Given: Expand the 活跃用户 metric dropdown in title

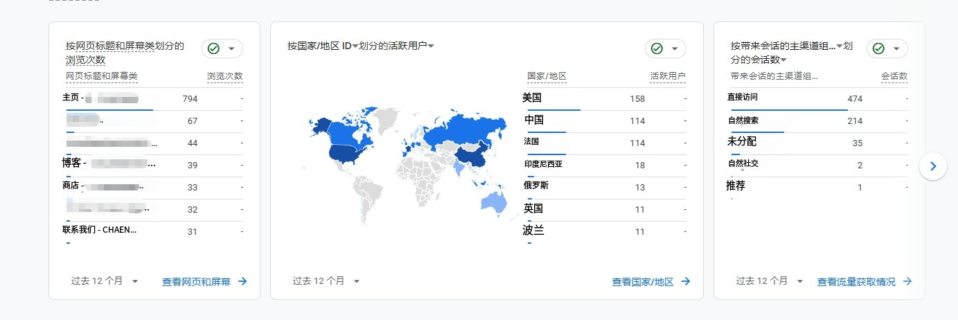Looking at the screenshot, I should point(431,46).
